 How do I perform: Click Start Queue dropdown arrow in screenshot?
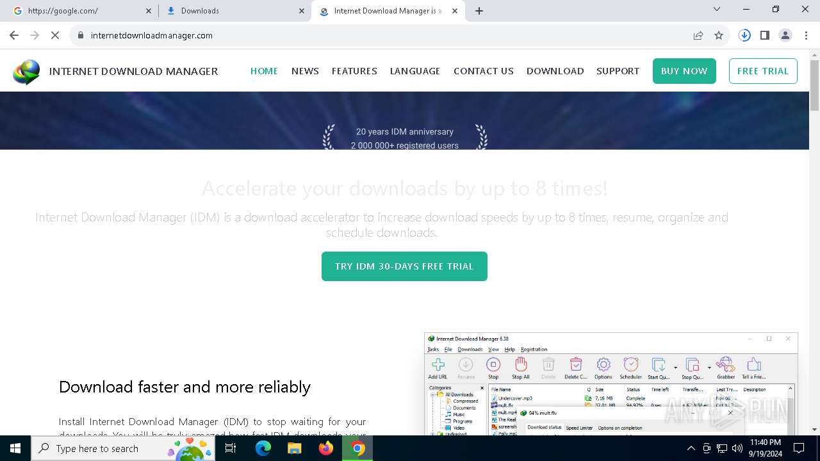coord(676,368)
